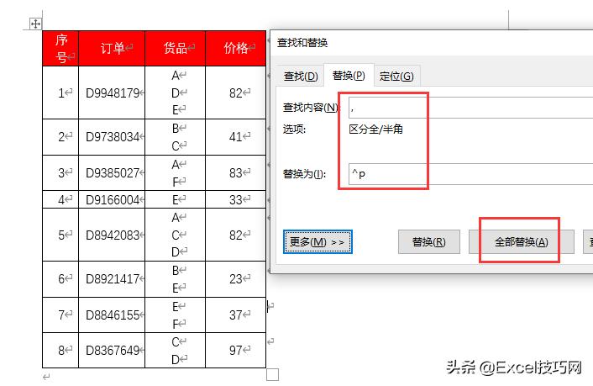Switch to the 查找(D) tab

[301, 77]
